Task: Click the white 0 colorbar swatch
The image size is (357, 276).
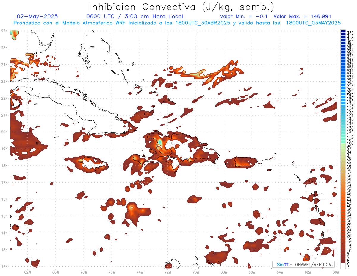Action: (343, 265)
